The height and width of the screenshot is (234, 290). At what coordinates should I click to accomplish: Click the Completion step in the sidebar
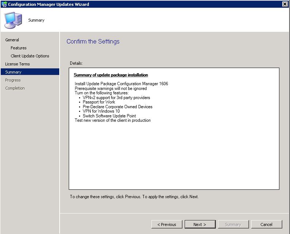pyautogui.click(x=15, y=88)
